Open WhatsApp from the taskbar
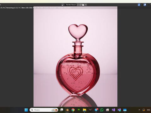 [x=102, y=110]
